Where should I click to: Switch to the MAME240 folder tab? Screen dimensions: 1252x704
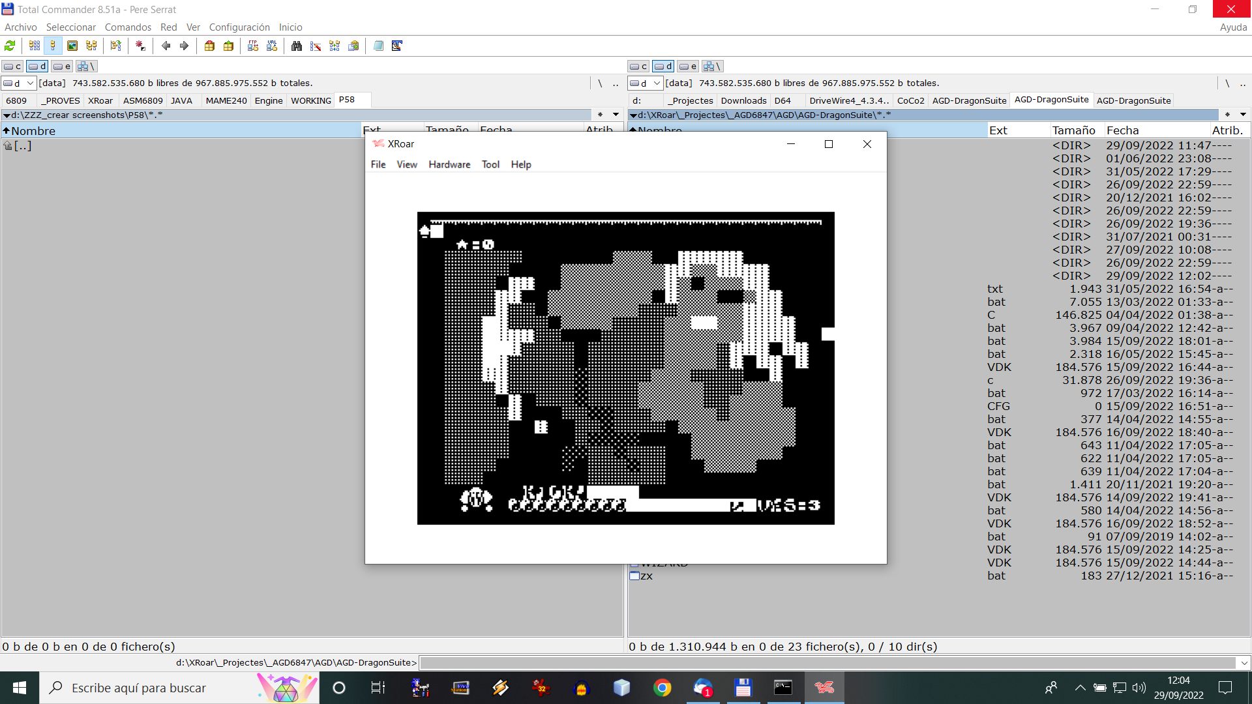[226, 100]
